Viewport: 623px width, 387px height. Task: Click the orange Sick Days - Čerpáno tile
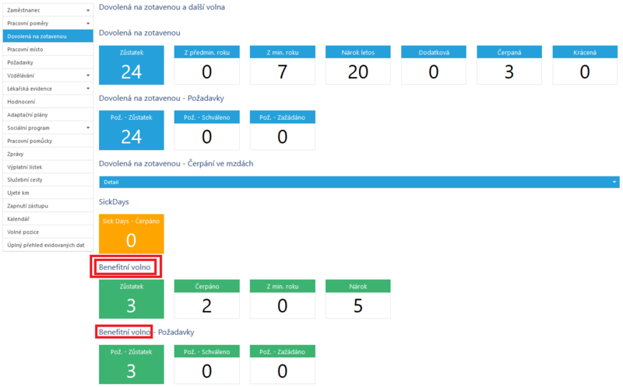(x=131, y=234)
